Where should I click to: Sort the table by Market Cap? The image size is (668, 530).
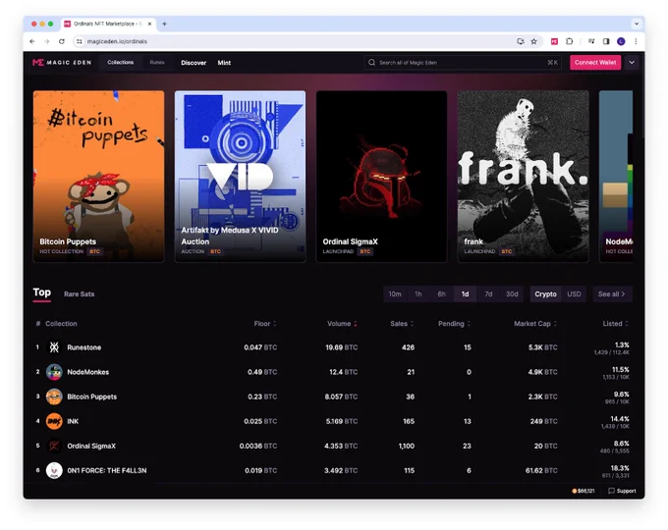click(535, 324)
